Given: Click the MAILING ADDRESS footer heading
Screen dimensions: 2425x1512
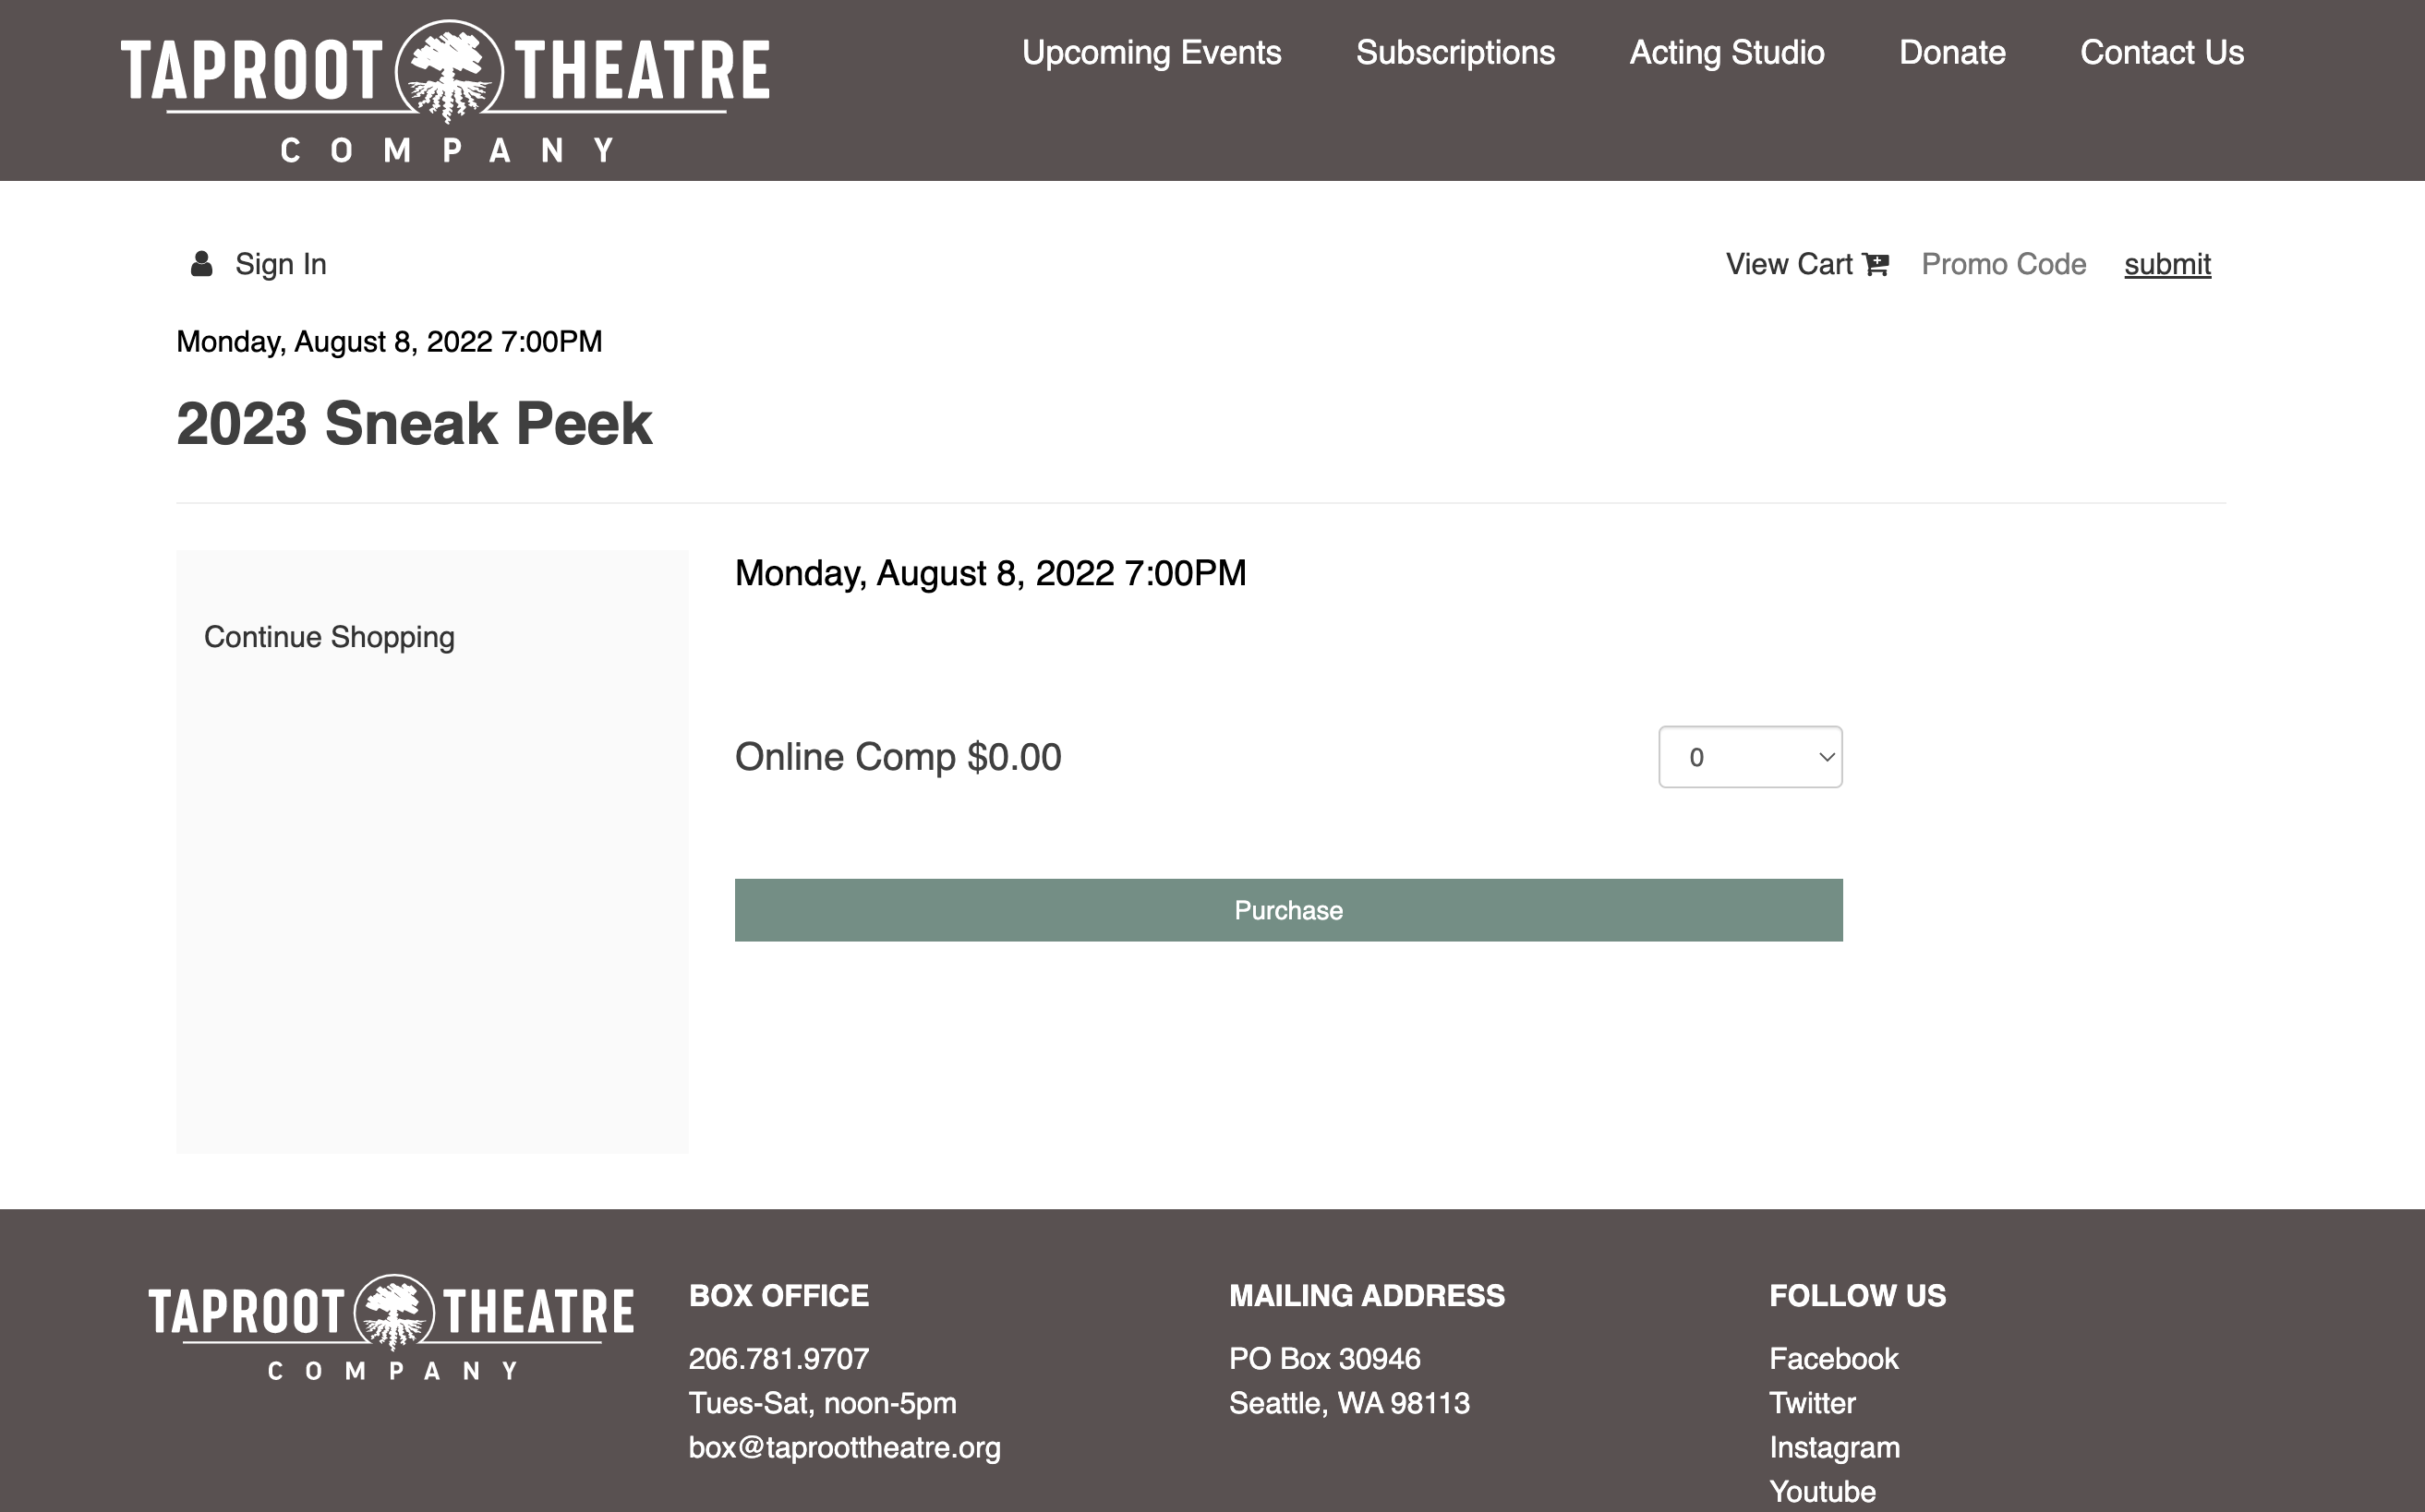Looking at the screenshot, I should [x=1367, y=1295].
